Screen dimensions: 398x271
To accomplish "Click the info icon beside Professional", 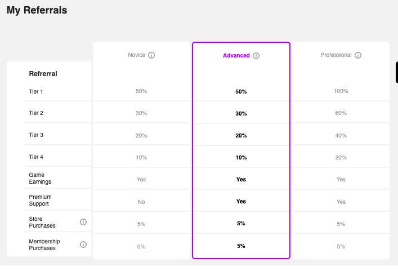I will 358,55.
